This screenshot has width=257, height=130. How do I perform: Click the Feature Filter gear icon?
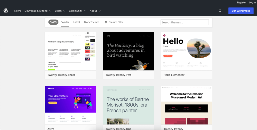point(106,22)
